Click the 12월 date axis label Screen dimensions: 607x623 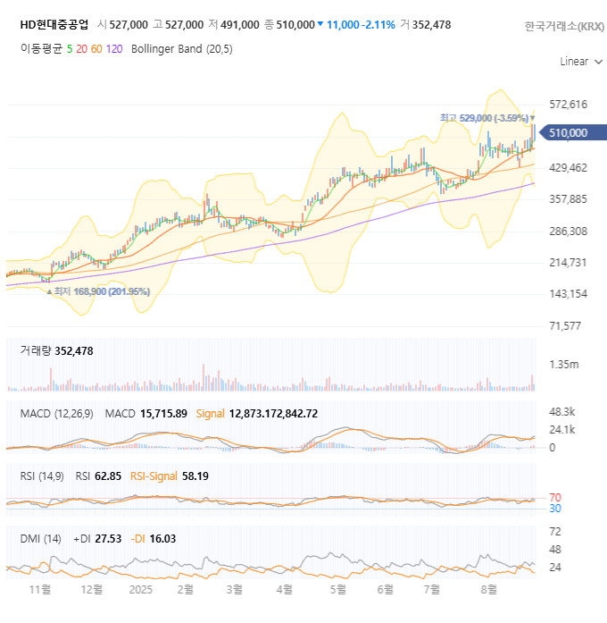click(x=92, y=589)
